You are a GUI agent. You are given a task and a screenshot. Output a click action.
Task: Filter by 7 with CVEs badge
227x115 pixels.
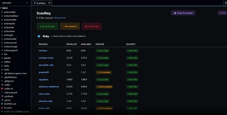point(92,26)
